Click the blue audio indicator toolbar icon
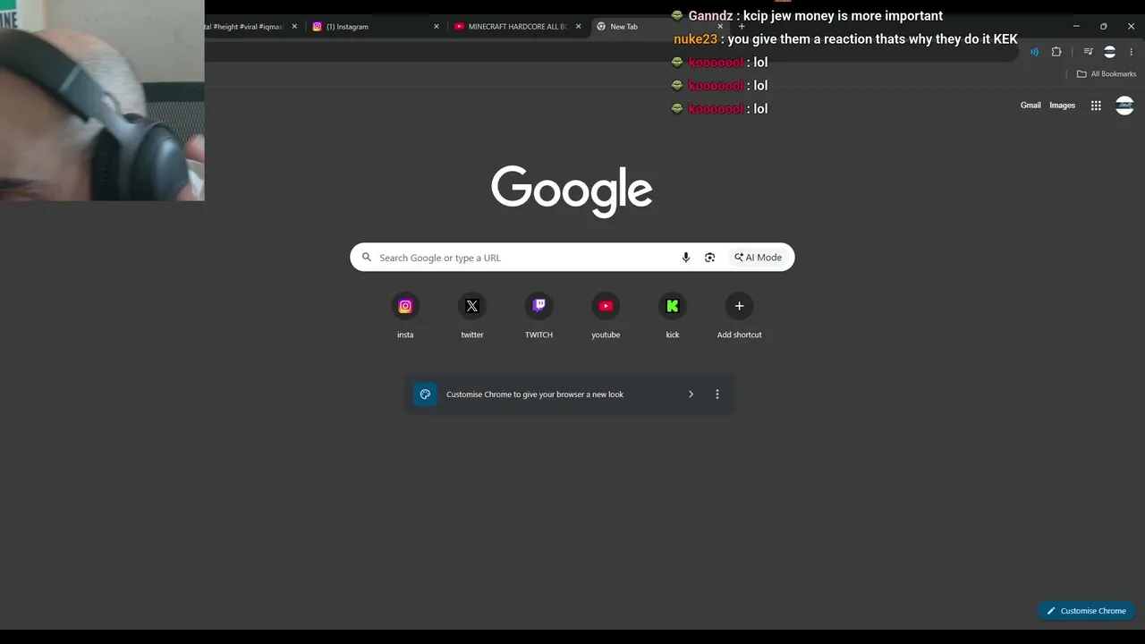Screen dimensions: 1145x644 (x=1034, y=52)
